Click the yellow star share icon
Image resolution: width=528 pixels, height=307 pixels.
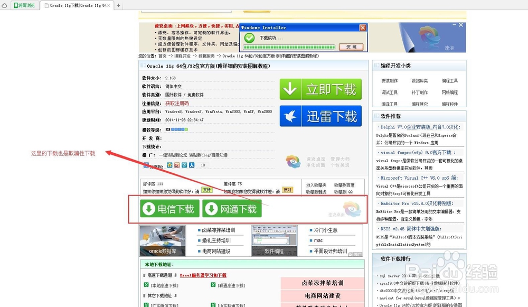[x=169, y=165]
